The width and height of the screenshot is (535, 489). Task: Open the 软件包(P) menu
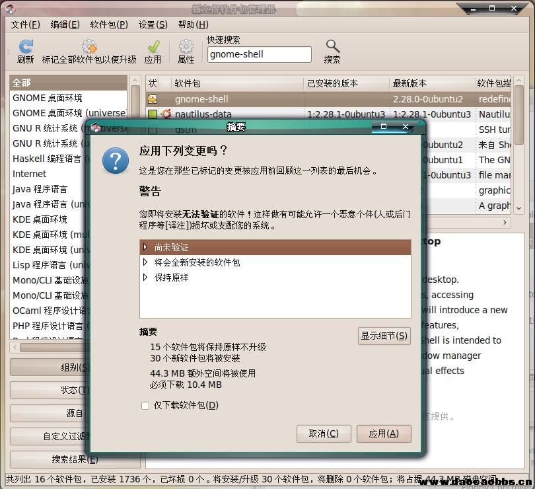coord(109,24)
